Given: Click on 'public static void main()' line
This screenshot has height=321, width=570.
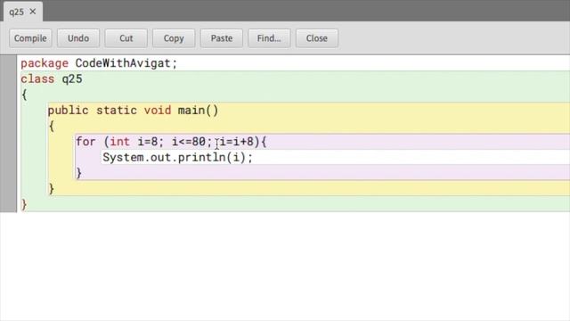Looking at the screenshot, I should (133, 111).
